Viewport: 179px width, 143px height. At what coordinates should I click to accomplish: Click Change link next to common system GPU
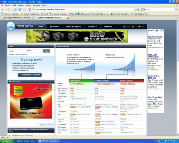click(115, 114)
